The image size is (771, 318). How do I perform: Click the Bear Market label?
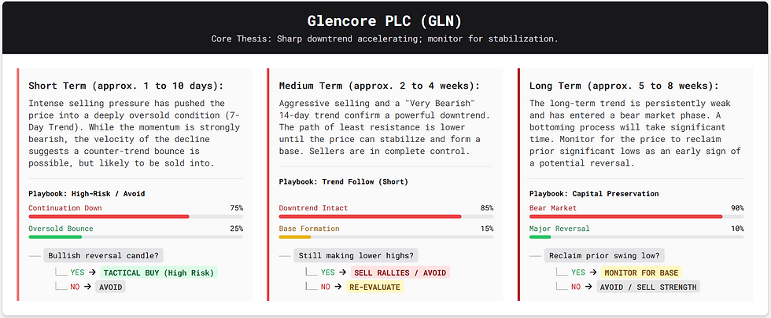[552, 208]
